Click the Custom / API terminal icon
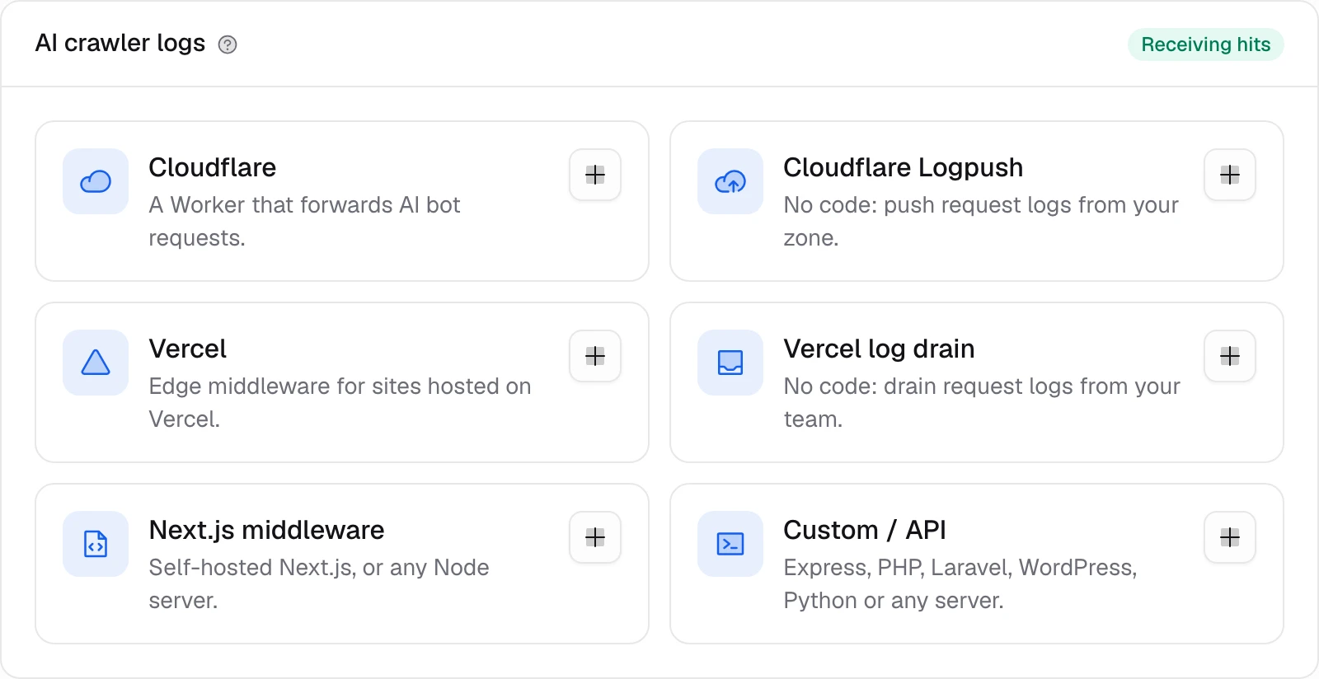 [x=730, y=544]
